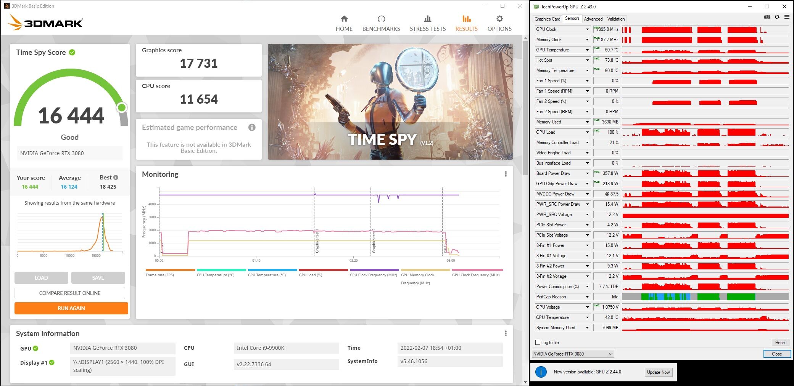Screen dimensions: 794x386
Task: Open CPU Temperature sensor dropdown
Action: tap(587, 317)
